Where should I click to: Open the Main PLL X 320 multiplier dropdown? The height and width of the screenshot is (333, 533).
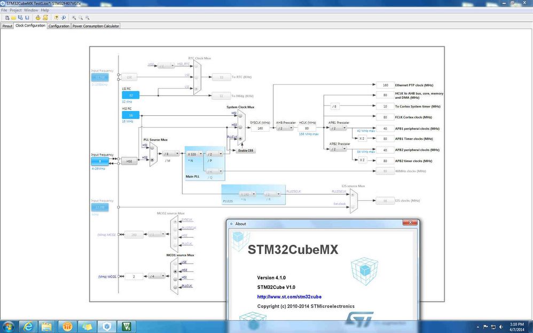point(194,154)
